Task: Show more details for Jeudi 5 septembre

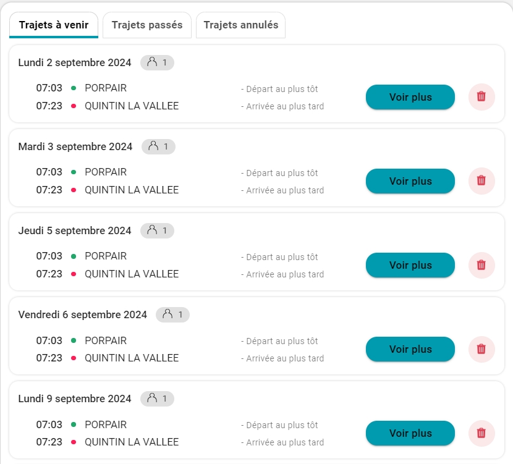Action: 410,265
